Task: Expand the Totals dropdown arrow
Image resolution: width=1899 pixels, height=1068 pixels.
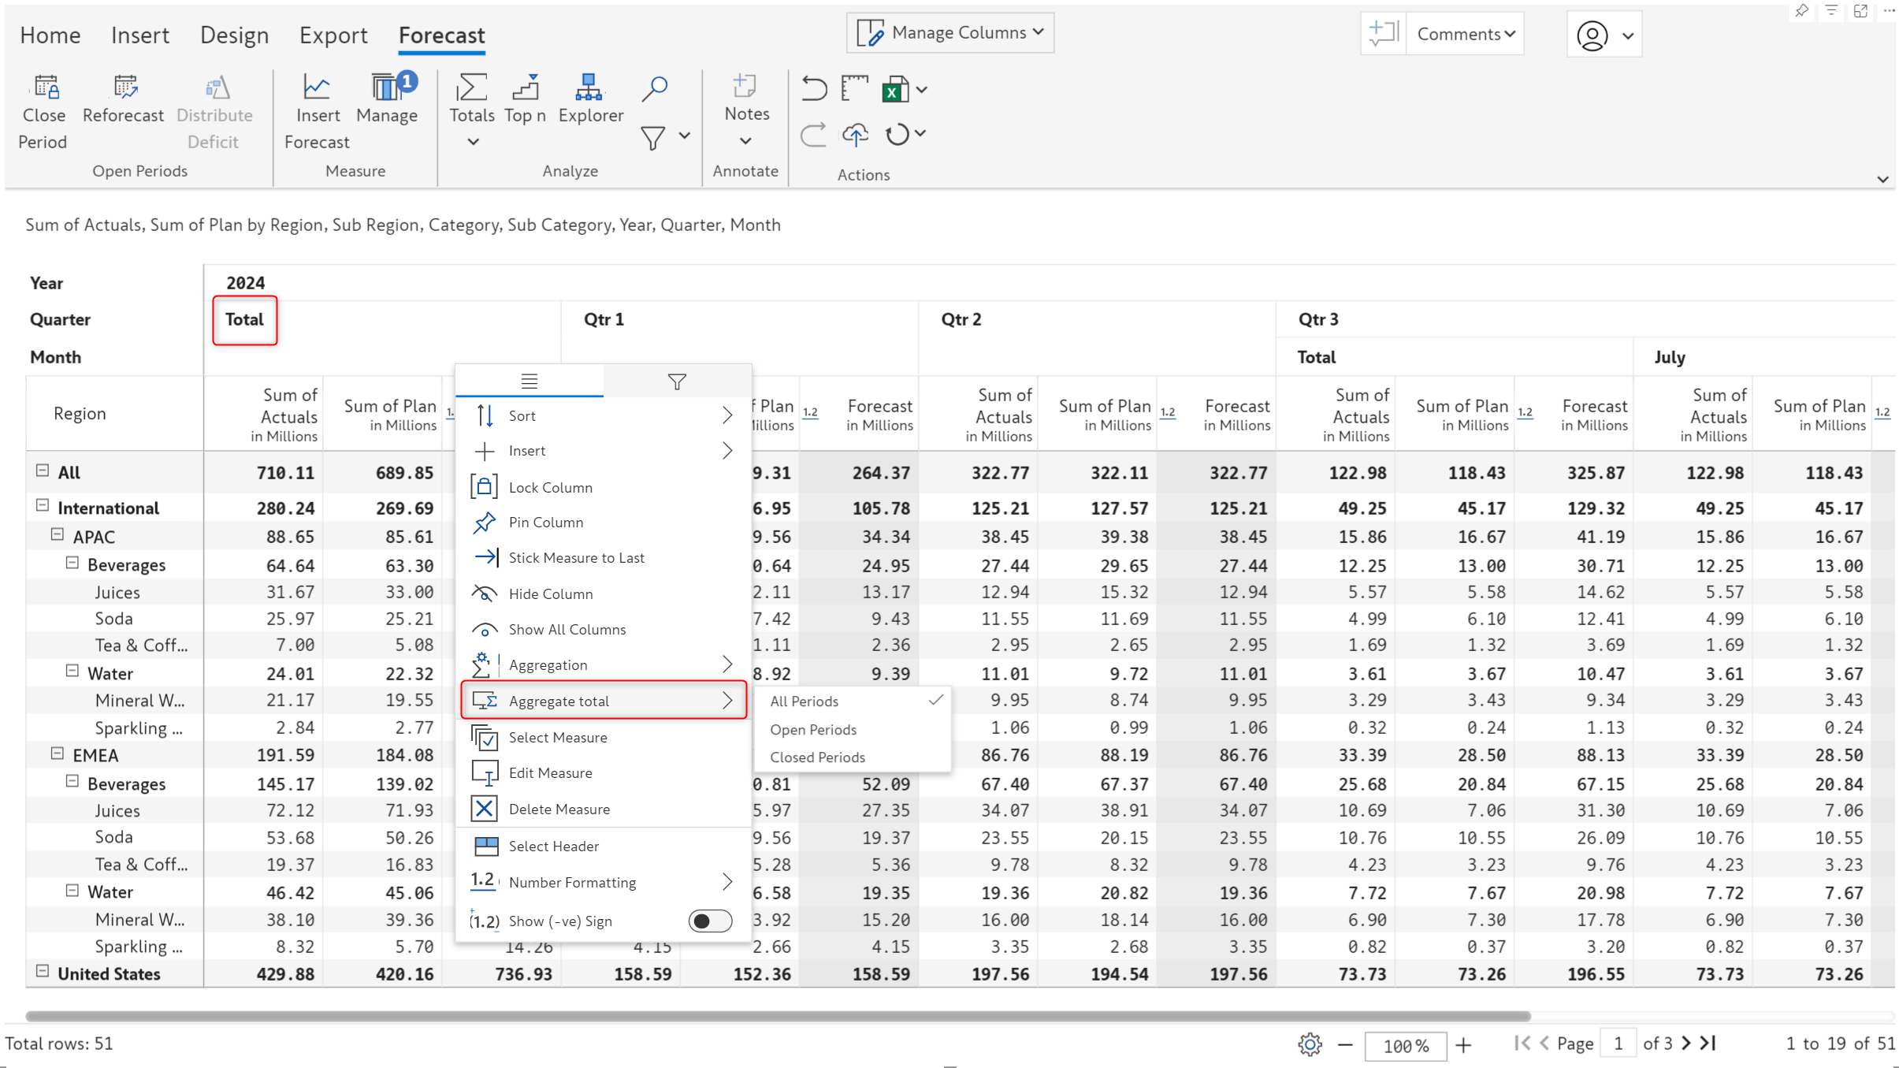Action: [x=473, y=142]
